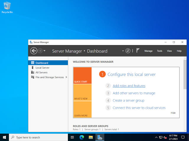The height and width of the screenshot is (141, 189).
Task: Click the forward navigation arrow button
Action: click(40, 51)
